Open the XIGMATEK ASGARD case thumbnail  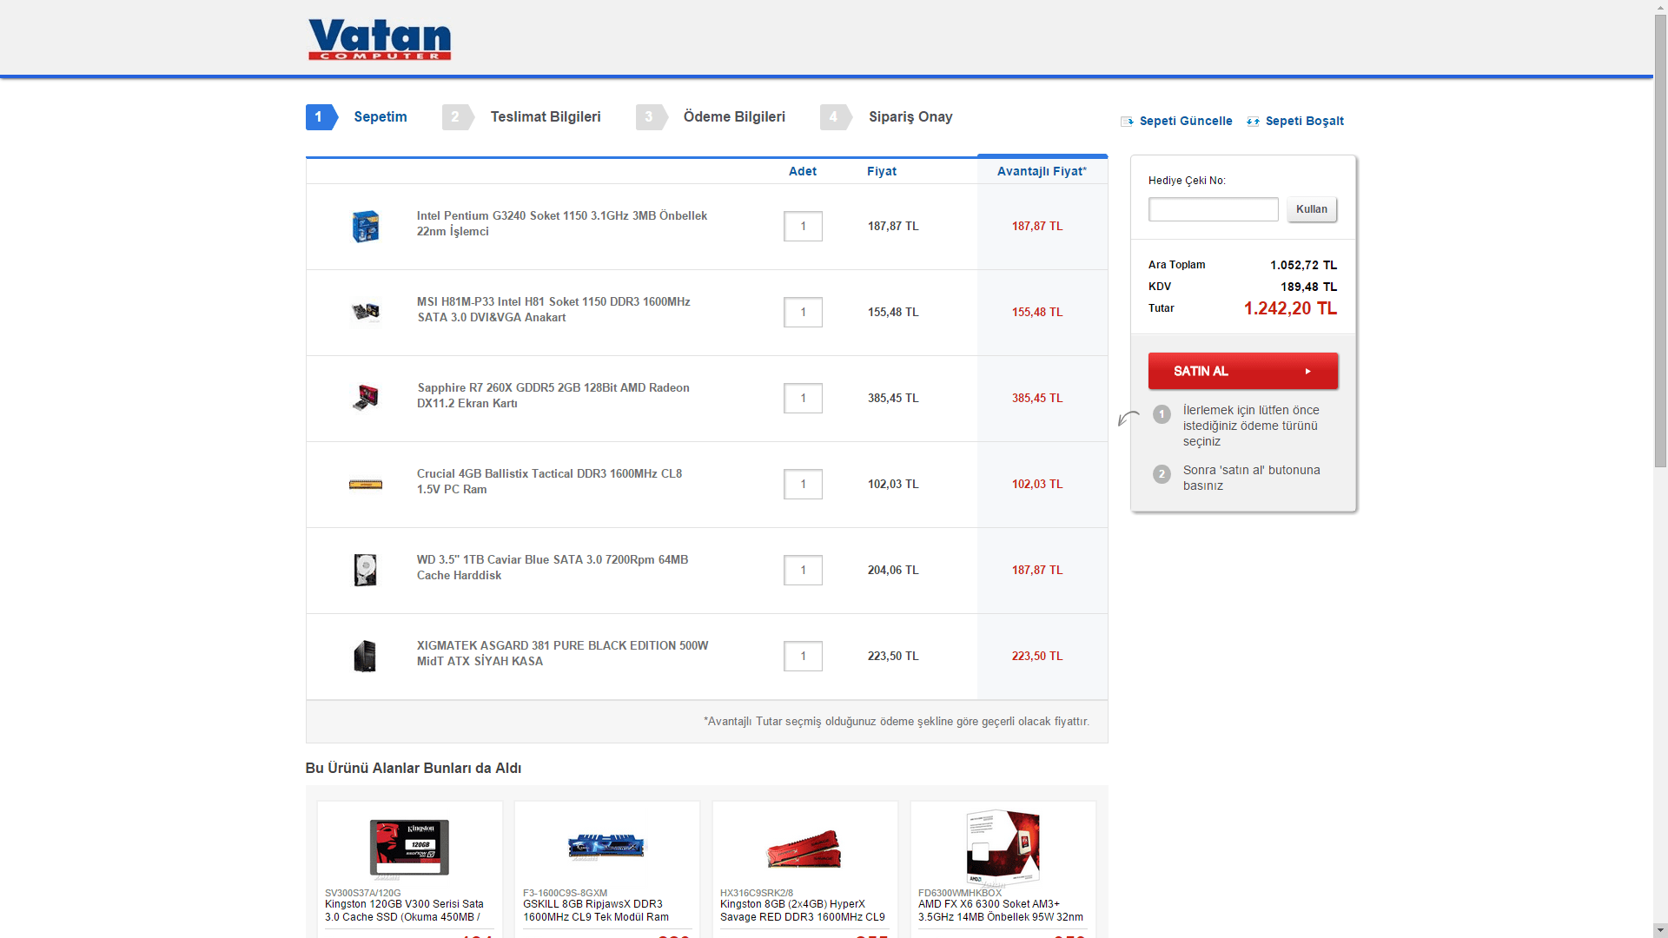[366, 656]
